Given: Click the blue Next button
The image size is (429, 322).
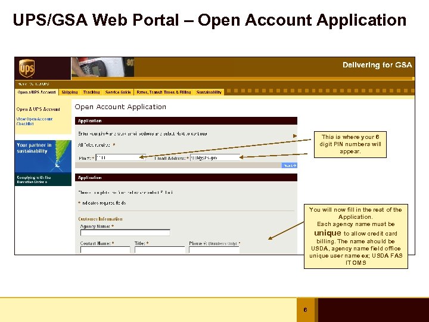Looking at the screenshot, I should (x=289, y=165).
